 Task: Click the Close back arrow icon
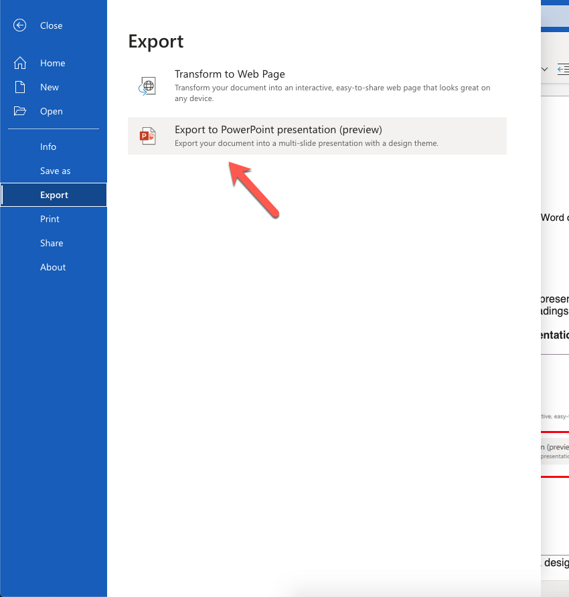point(20,25)
